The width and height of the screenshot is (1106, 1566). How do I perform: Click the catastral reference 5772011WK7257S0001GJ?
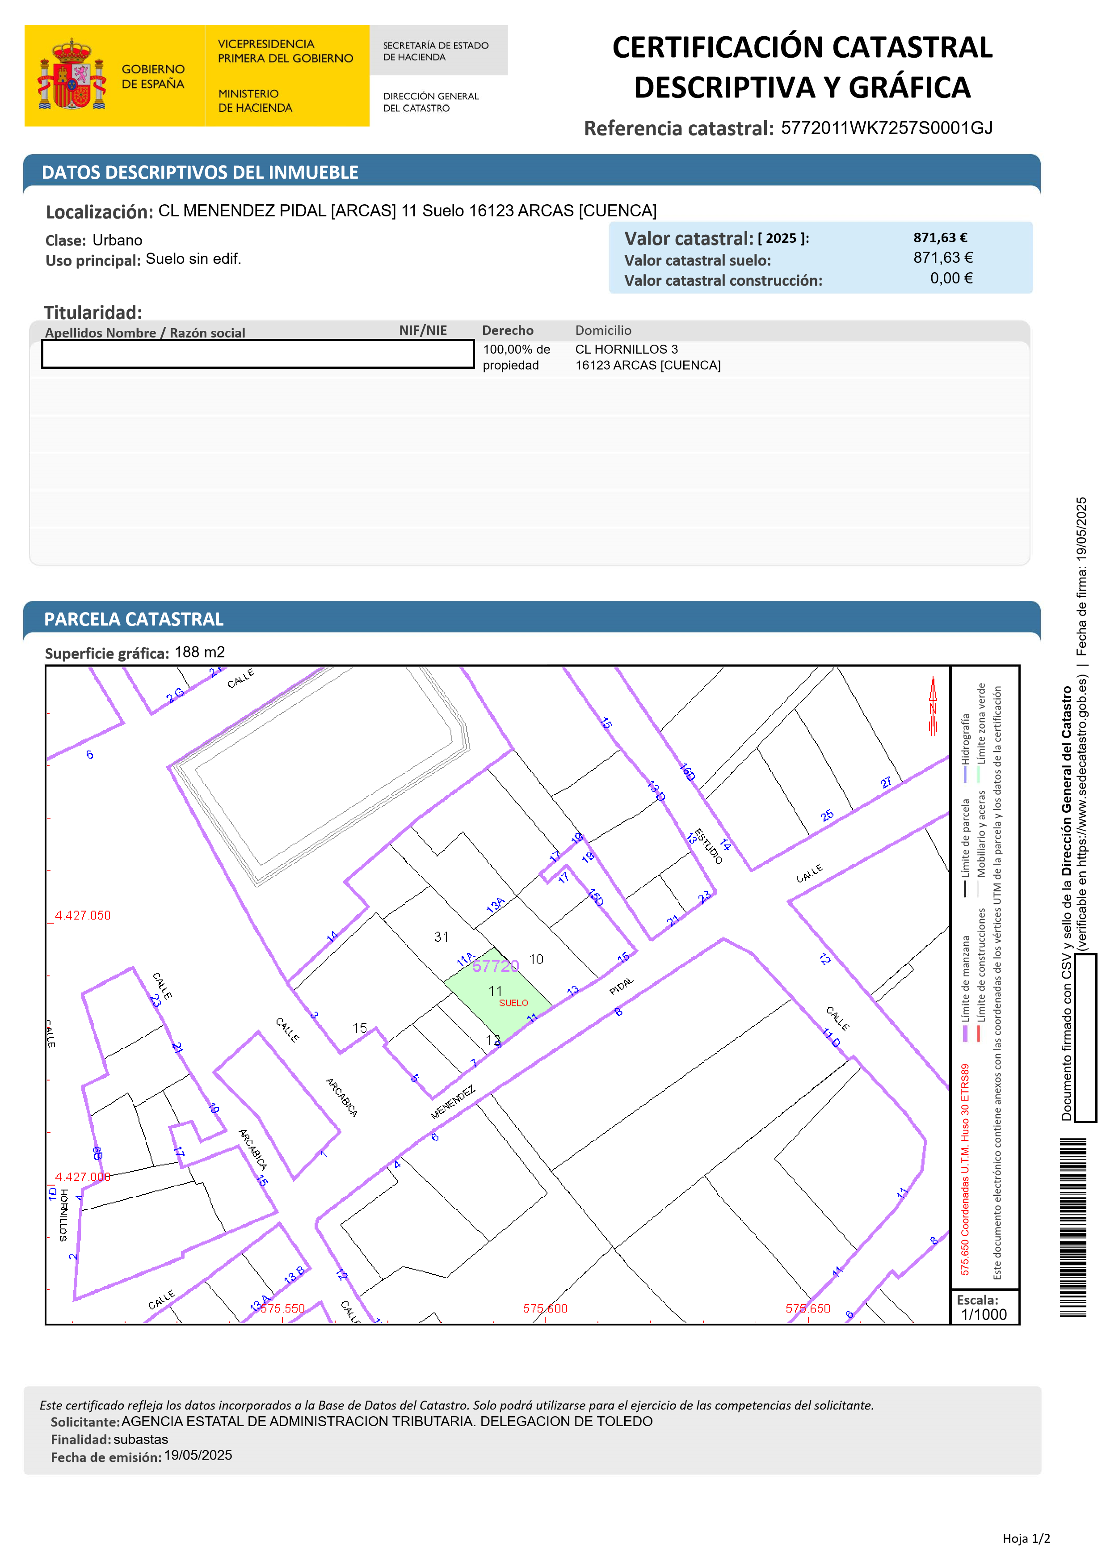[x=887, y=128]
